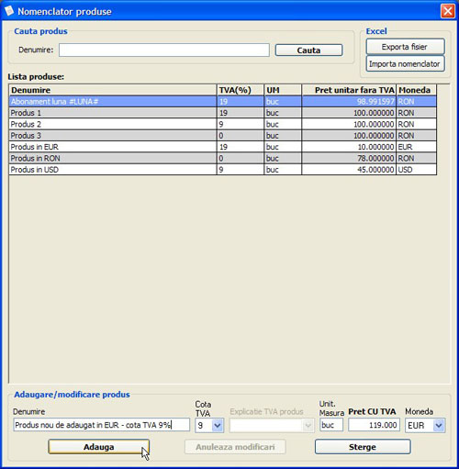Click the Cauta search button
Viewport: 459px width, 469px height.
coord(308,50)
